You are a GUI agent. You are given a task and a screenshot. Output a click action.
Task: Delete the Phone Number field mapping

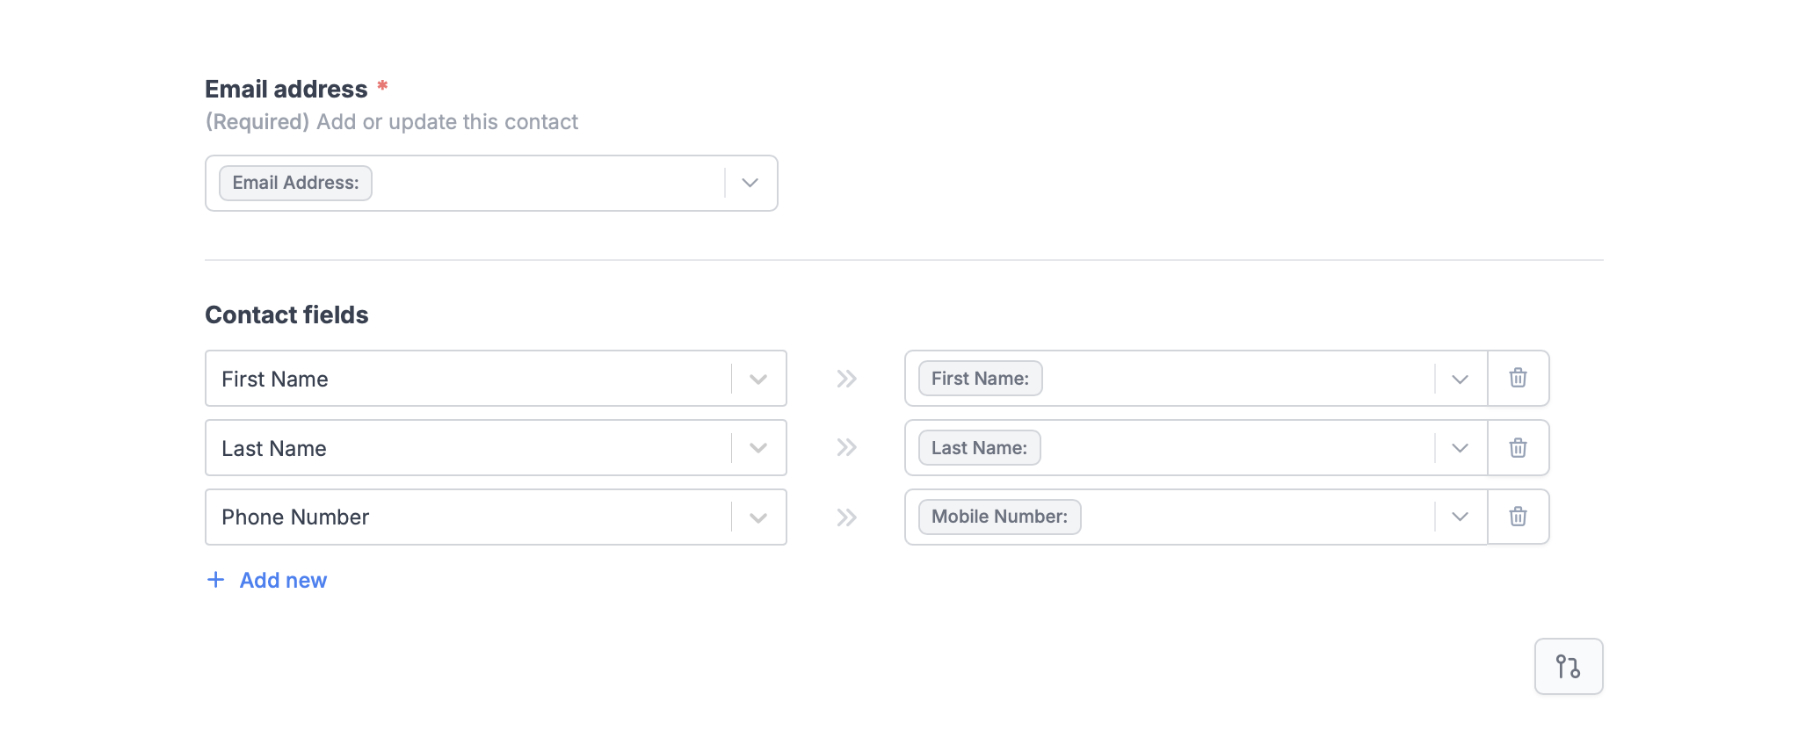click(x=1519, y=517)
